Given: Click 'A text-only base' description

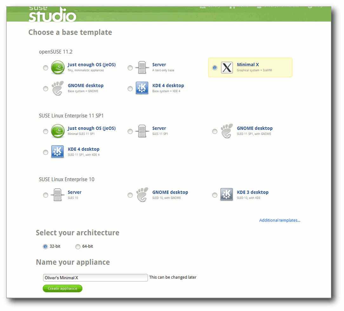Looking at the screenshot, I should (x=163, y=70).
